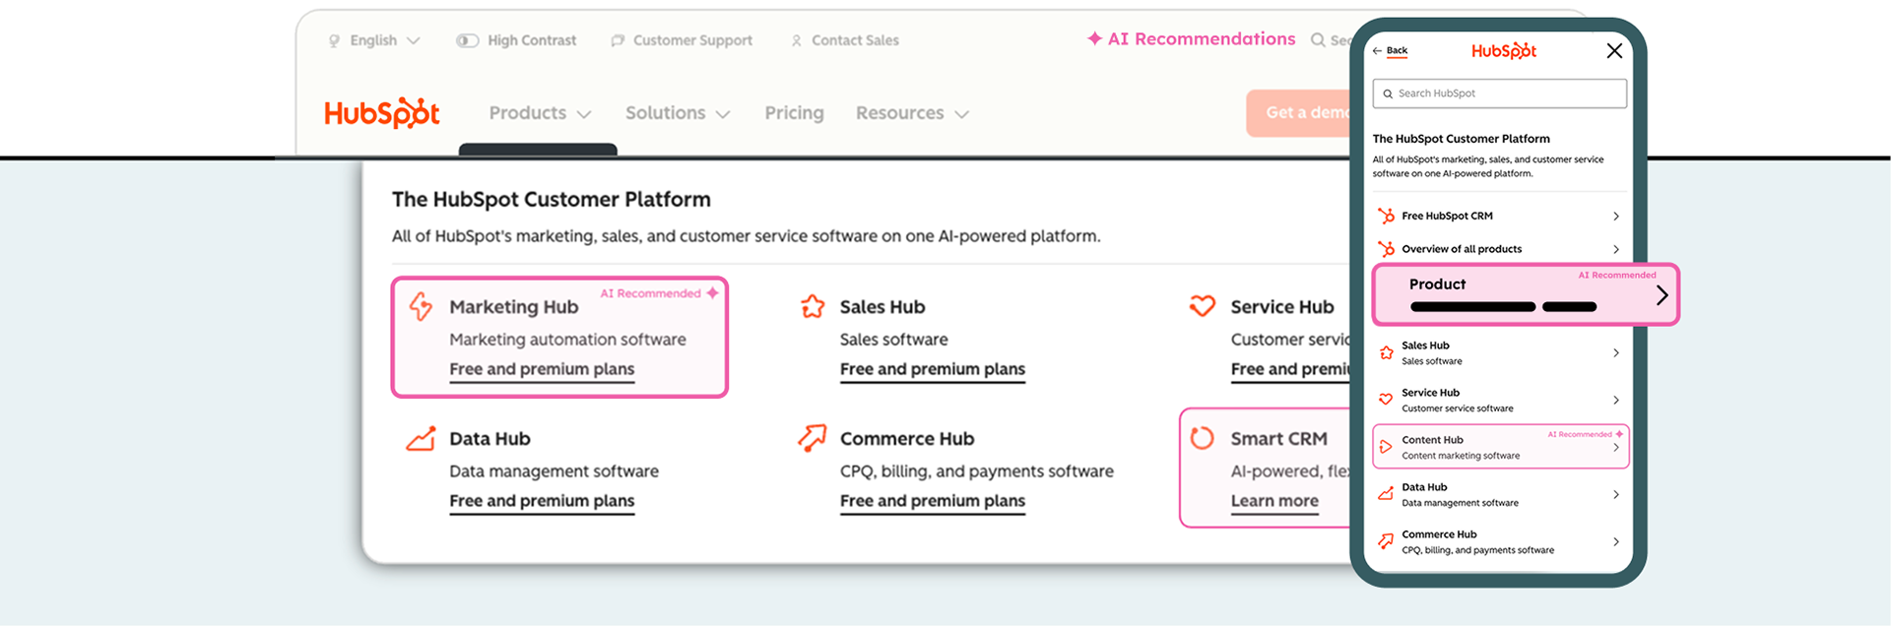1891x626 pixels.
Task: Click the Smart CRM circular icon
Action: point(1202,438)
